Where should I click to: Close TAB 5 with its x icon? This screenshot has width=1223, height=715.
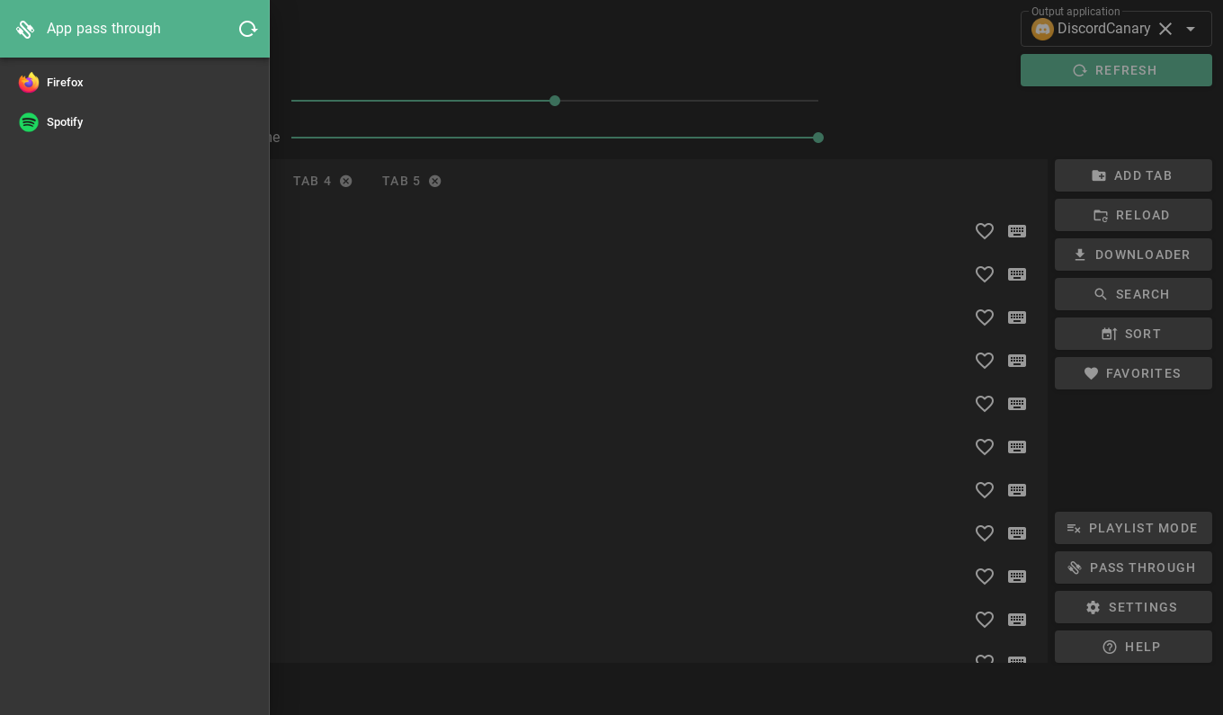[435, 181]
